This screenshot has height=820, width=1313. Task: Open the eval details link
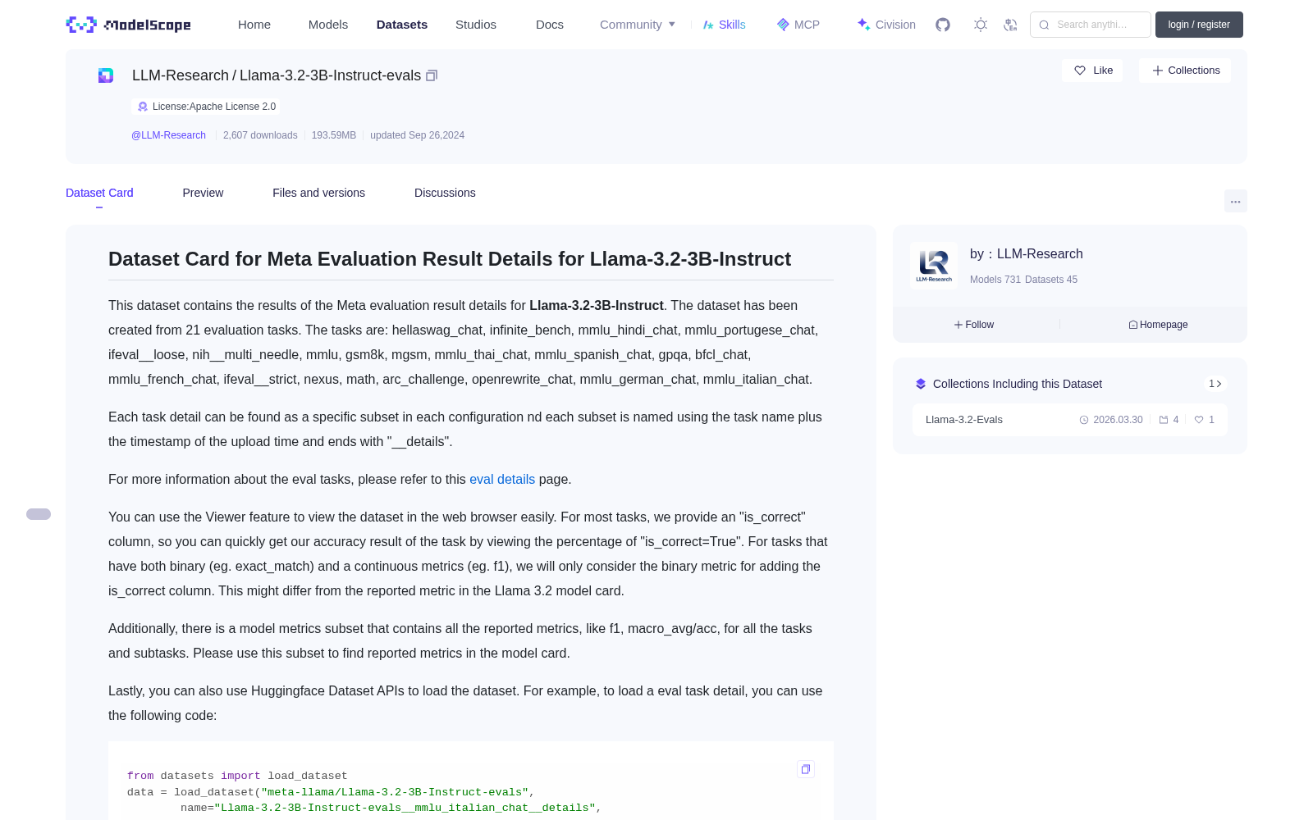coord(502,480)
